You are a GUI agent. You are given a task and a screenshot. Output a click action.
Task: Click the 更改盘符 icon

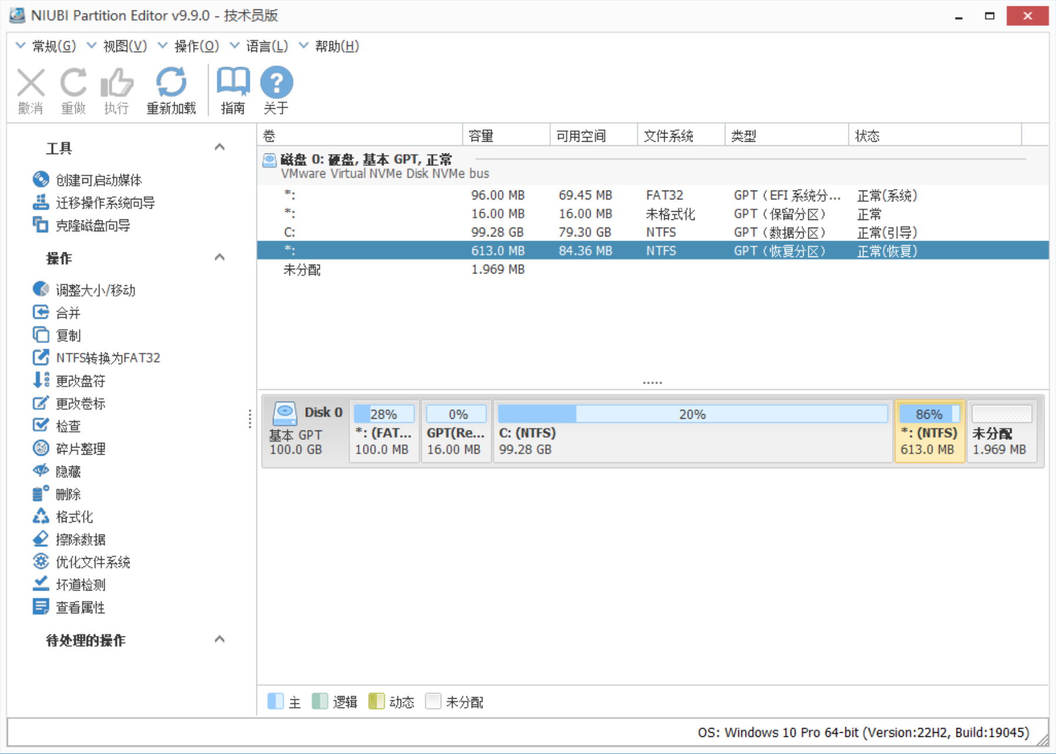[x=41, y=380]
